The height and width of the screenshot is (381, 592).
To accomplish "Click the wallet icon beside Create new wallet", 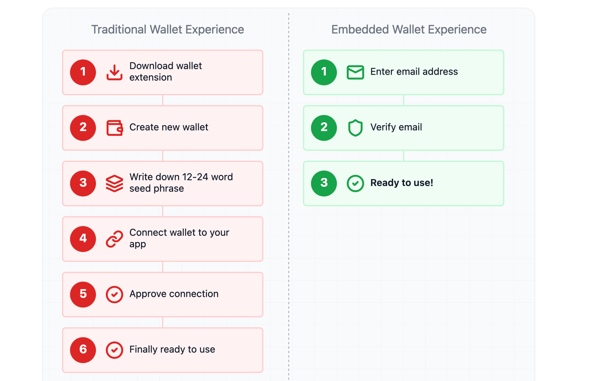I will click(x=114, y=128).
